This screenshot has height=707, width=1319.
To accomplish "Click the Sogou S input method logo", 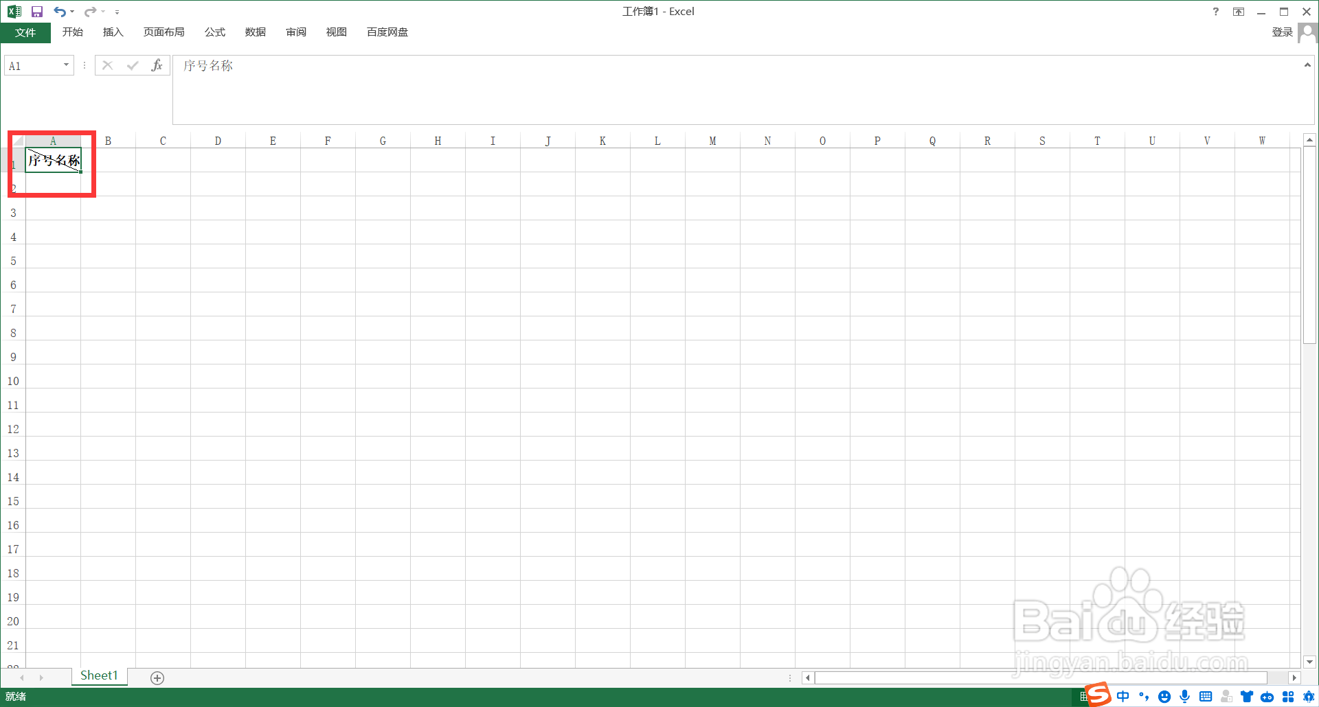I will click(x=1098, y=695).
